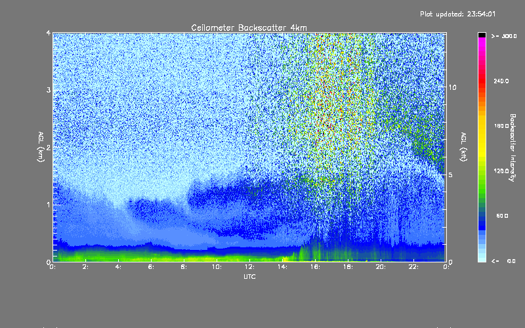The height and width of the screenshot is (328, 525).
Task: Click the 3 km tick label
Action: [x=49, y=91]
